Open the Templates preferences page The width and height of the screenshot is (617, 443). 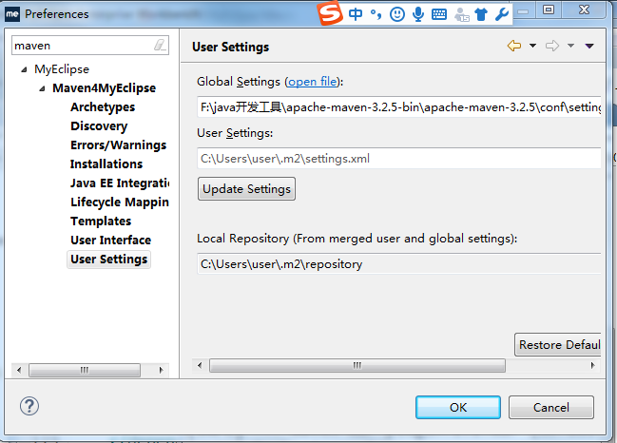click(101, 221)
